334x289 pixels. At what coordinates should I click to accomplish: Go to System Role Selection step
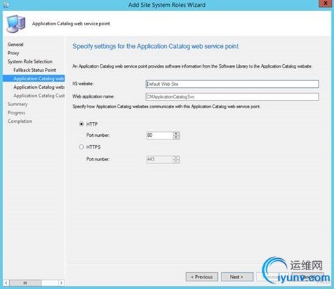[30, 61]
